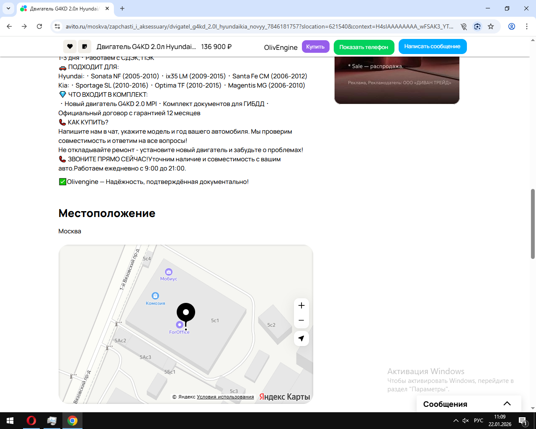Click the 5с1 building label on map

point(215,320)
